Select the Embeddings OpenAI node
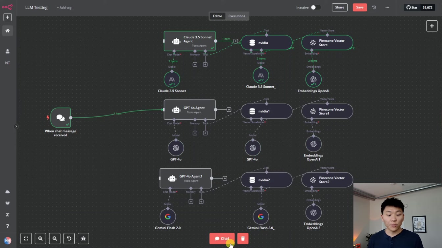The width and height of the screenshot is (442, 248). (313, 79)
